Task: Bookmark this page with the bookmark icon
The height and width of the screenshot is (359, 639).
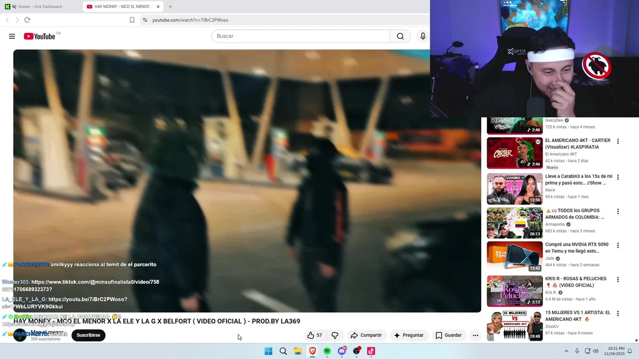Action: click(132, 20)
